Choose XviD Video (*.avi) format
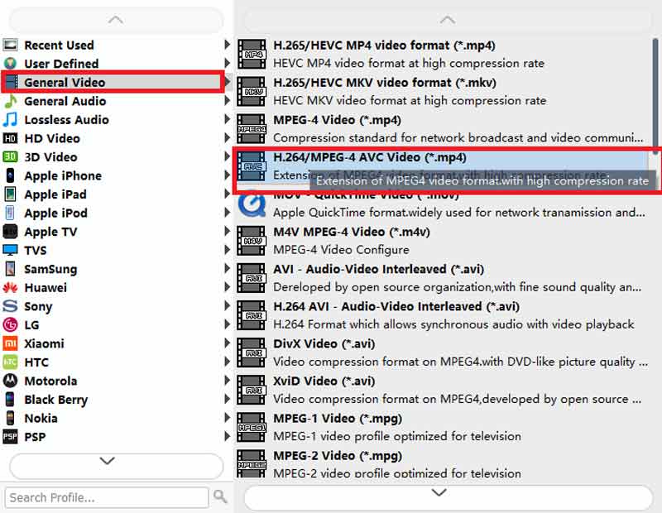Viewport: 662px width, 513px height. 443,390
